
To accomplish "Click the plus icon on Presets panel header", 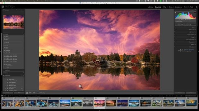I will pos(24,34).
